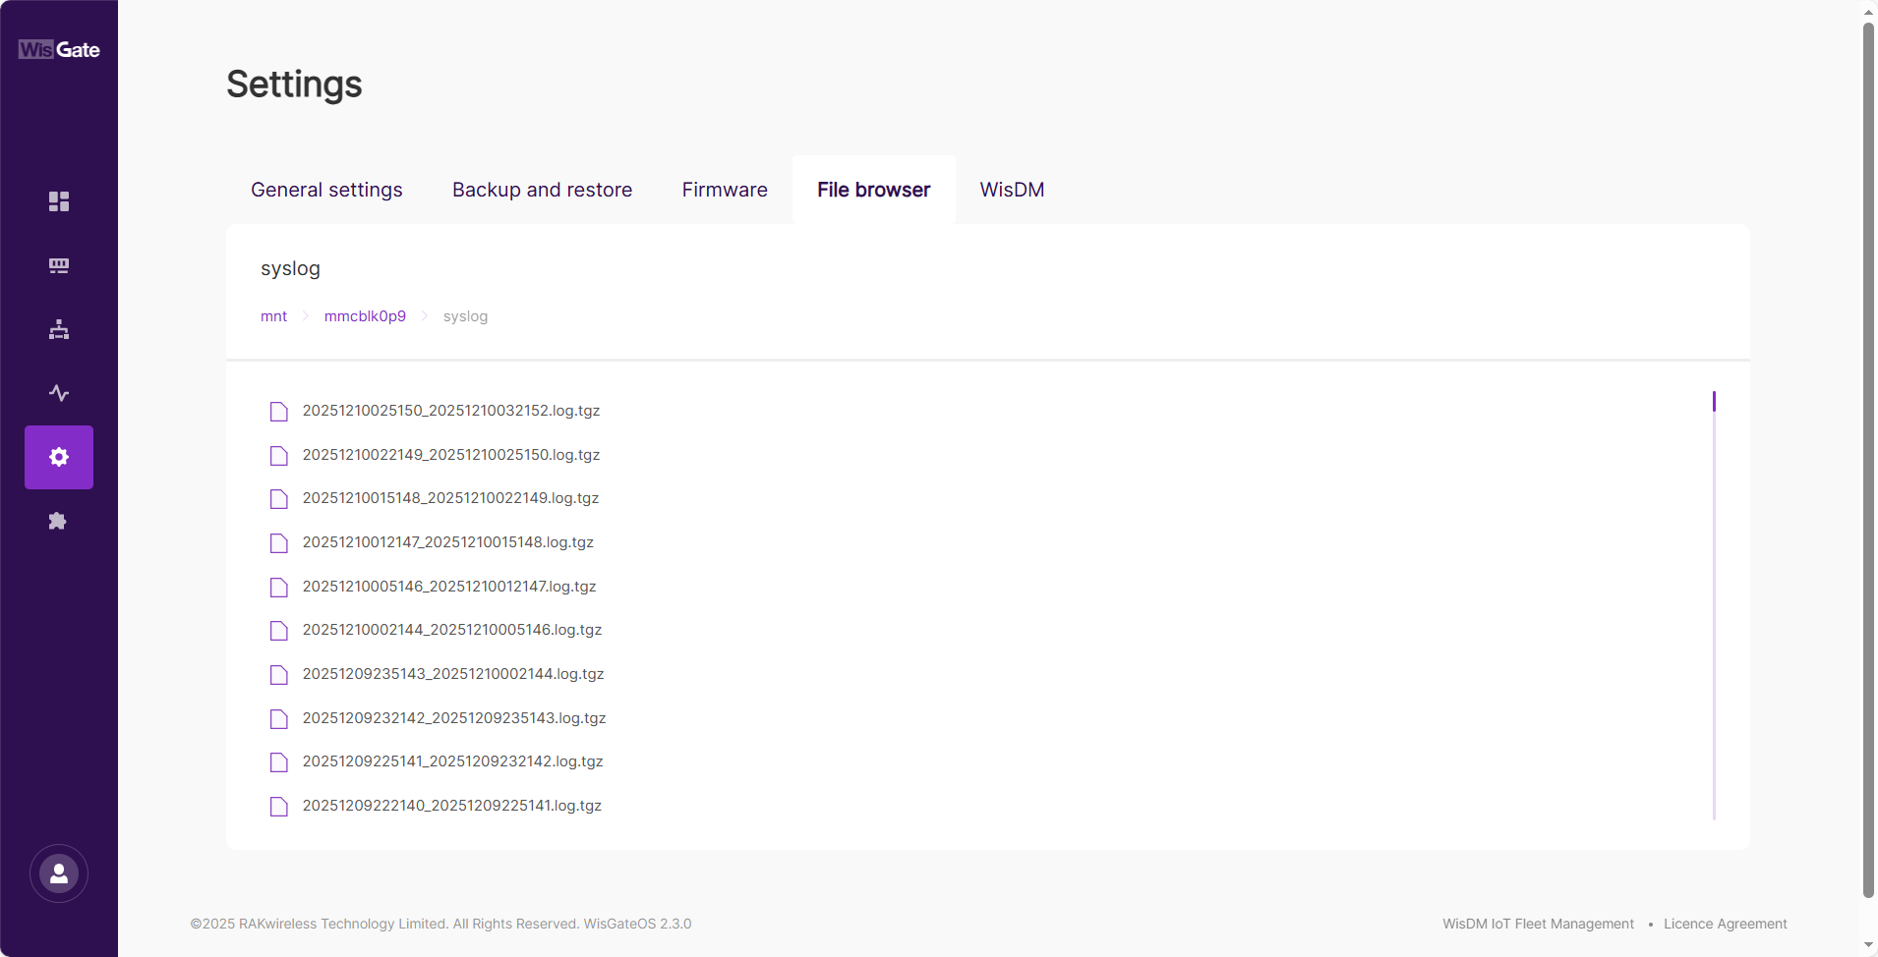This screenshot has height=957, width=1878.
Task: Open extensions via the puzzle piece icon
Action: (x=58, y=521)
